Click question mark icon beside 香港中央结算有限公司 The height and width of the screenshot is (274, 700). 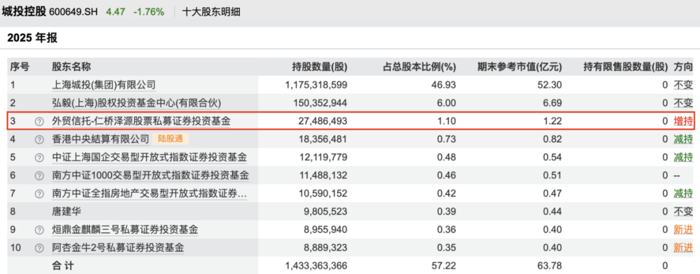coord(40,139)
